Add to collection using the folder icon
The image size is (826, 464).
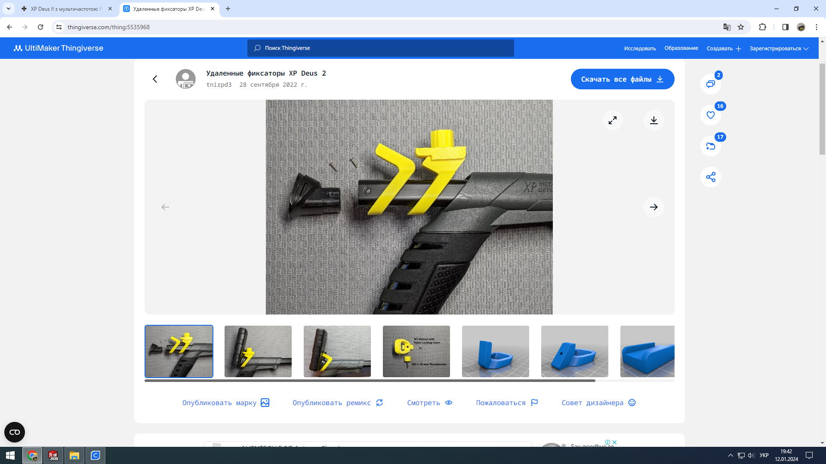click(x=711, y=146)
